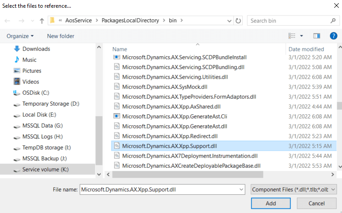Image resolution: width=342 pixels, height=213 pixels.
Task: Click the GenerateAst.Cli application icon
Action: (x=117, y=116)
